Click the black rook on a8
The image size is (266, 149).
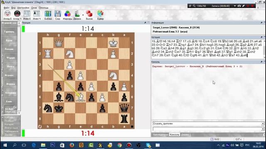pyautogui.click(x=124, y=119)
